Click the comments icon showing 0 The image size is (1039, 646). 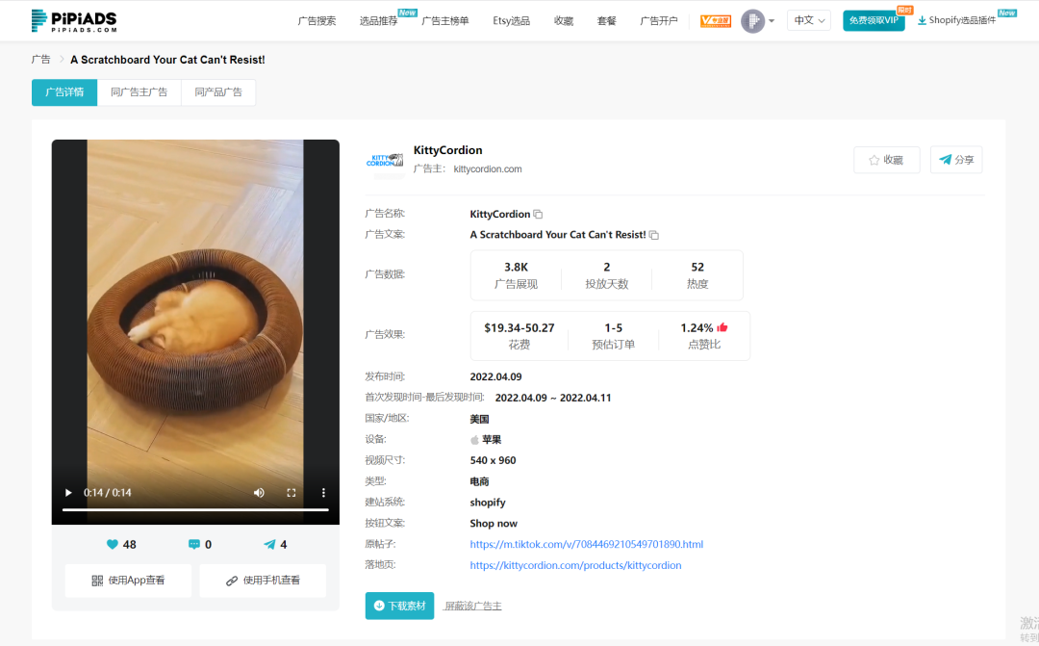194,545
